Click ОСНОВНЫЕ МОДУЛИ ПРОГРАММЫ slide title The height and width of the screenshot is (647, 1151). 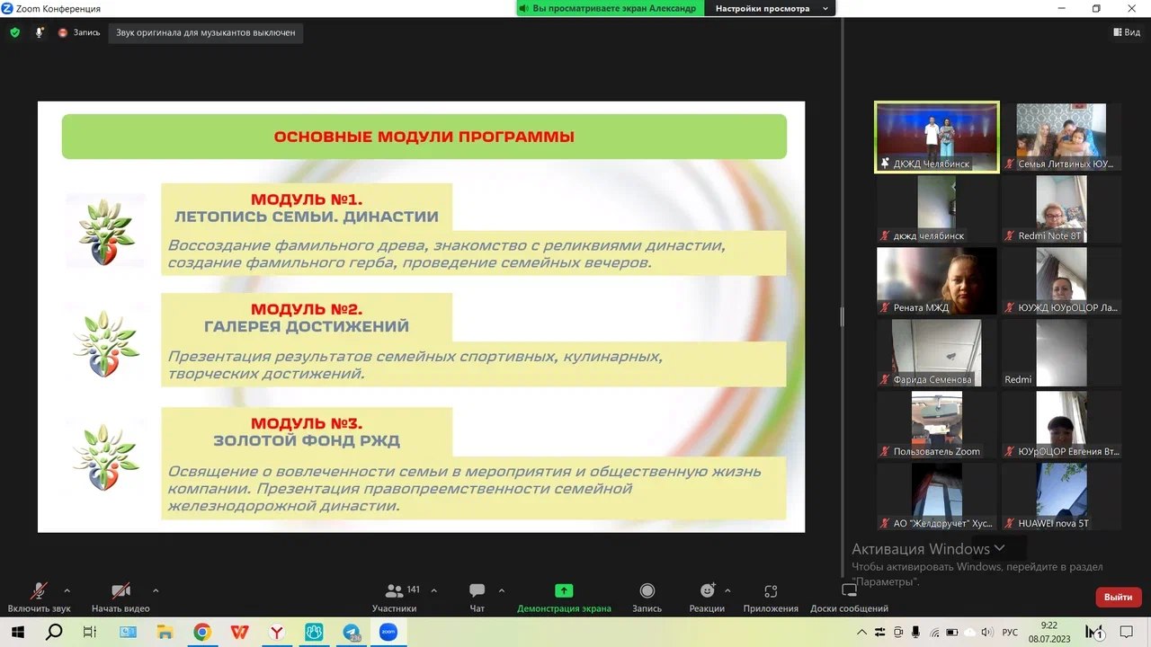[424, 137]
